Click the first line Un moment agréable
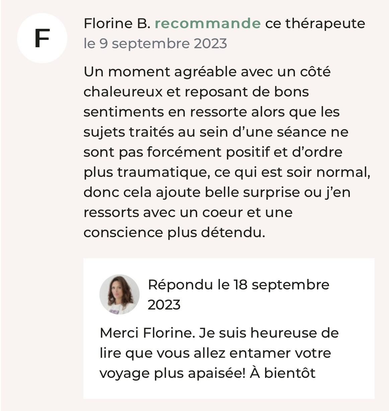Viewport: 389px width, 411px height. pyautogui.click(x=207, y=72)
